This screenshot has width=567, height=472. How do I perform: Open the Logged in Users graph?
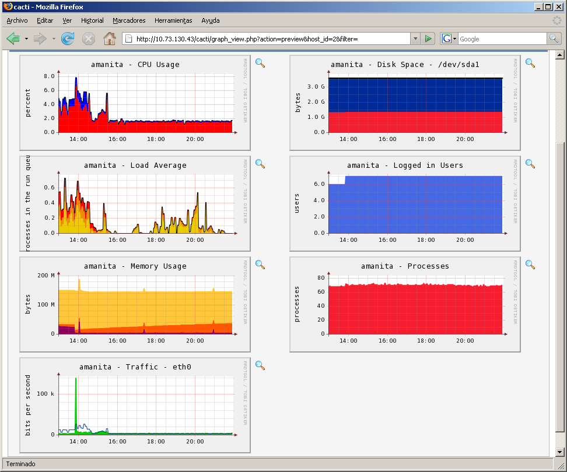pos(405,204)
